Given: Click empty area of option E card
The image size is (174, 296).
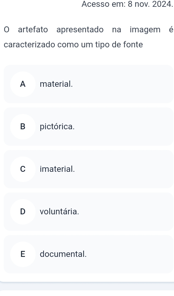Looking at the screenshot, I should (123, 254).
